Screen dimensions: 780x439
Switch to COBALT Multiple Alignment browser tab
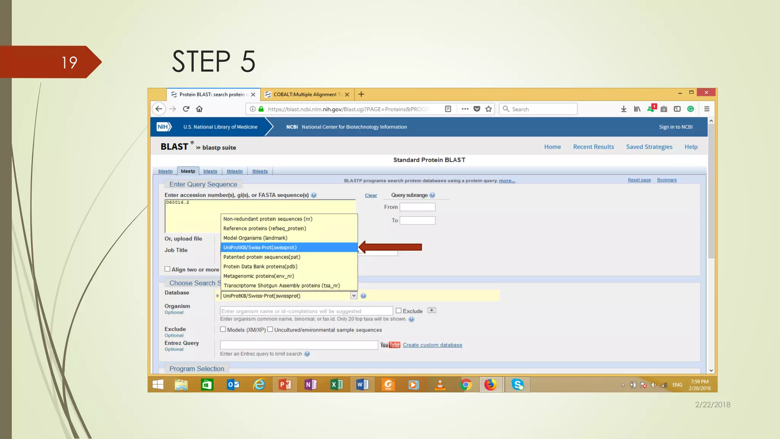(307, 95)
